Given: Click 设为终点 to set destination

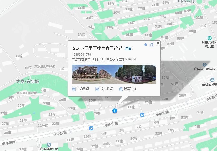Looking at the screenshot, I should [80, 89].
